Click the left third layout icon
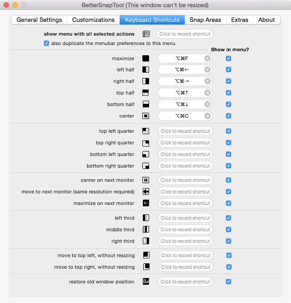 click(x=145, y=218)
